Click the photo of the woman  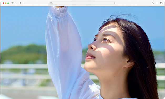(x=83, y=53)
